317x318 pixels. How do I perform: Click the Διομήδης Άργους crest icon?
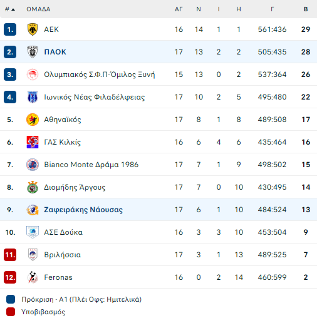coord(33,187)
